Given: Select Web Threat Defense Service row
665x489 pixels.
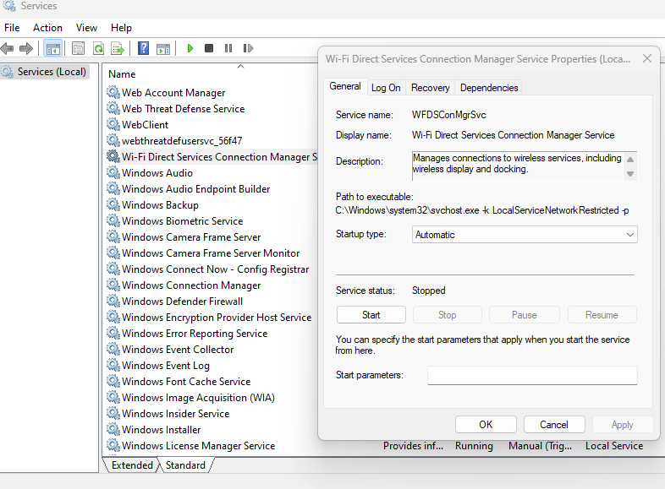Looking at the screenshot, I should [x=183, y=108].
